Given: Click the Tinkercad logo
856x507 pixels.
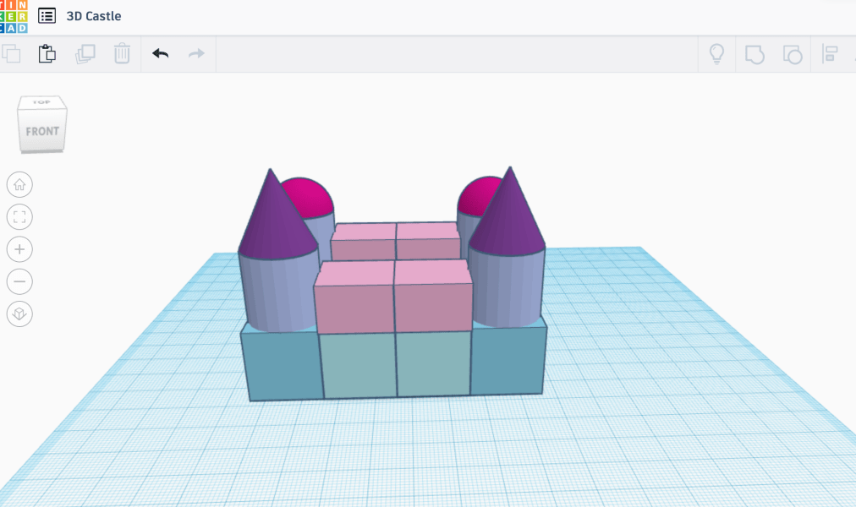Looking at the screenshot, I should coord(14,16).
